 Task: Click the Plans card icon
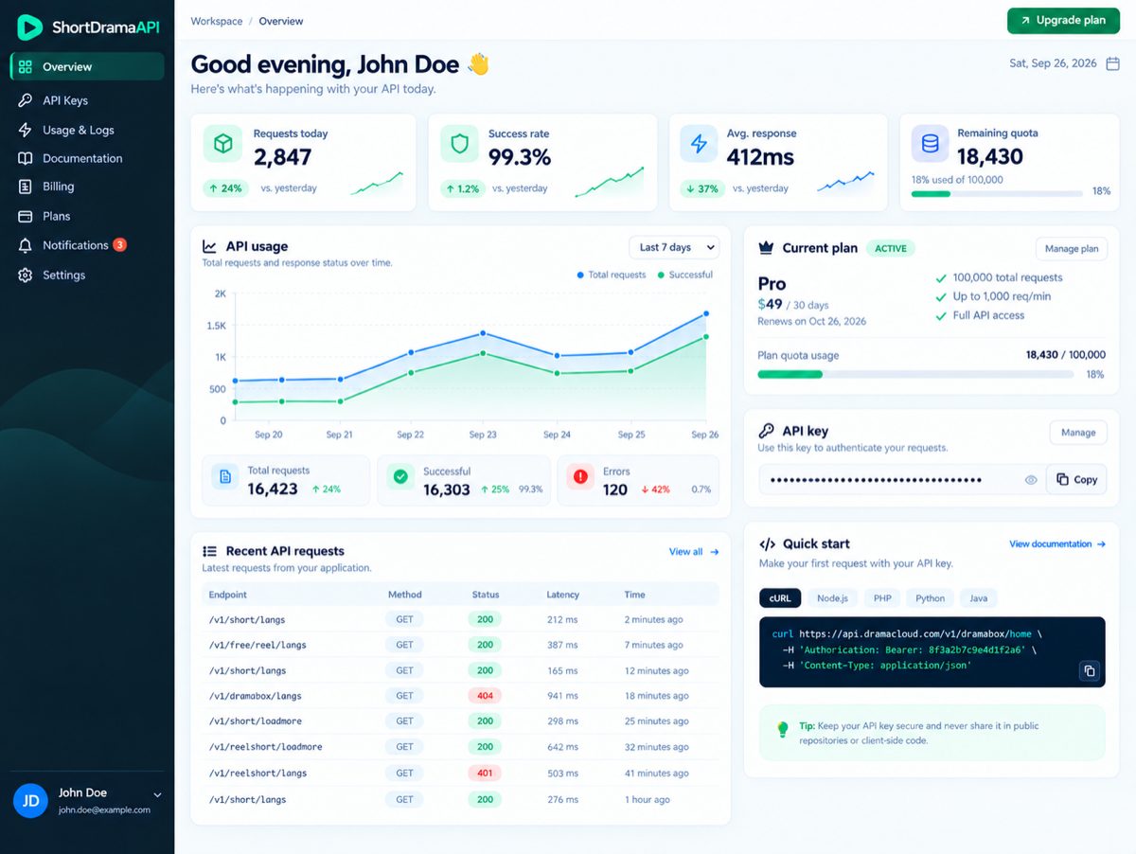(26, 216)
